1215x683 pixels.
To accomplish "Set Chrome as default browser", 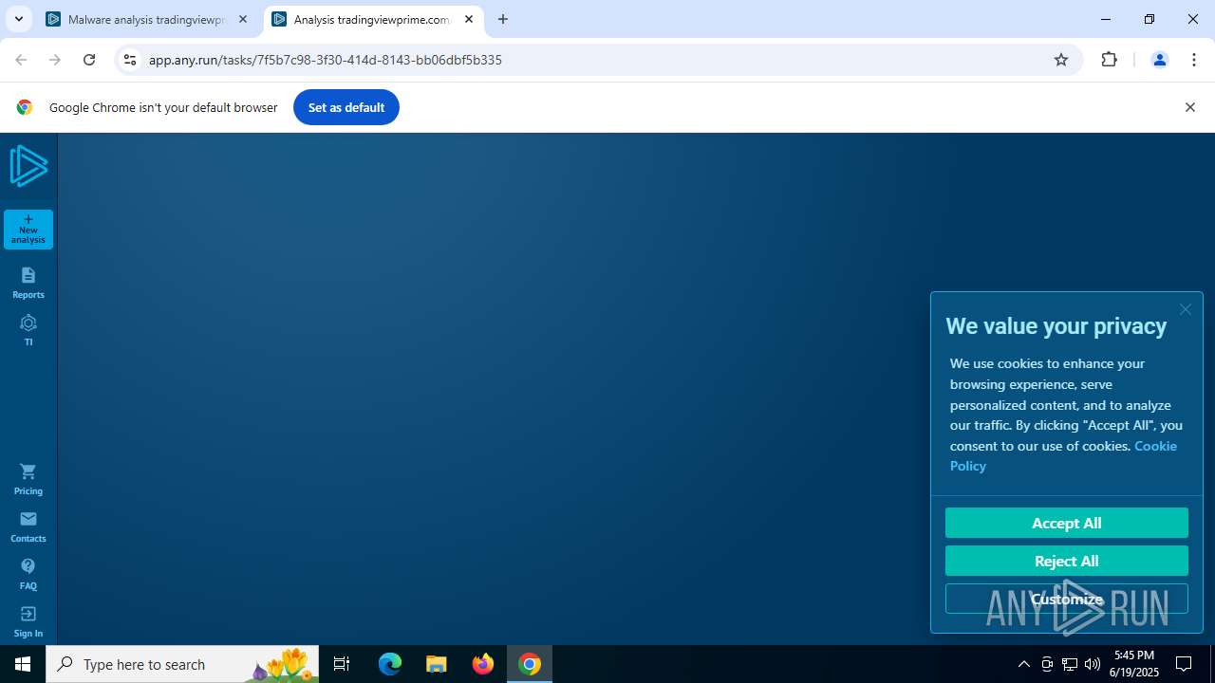I will click(346, 107).
